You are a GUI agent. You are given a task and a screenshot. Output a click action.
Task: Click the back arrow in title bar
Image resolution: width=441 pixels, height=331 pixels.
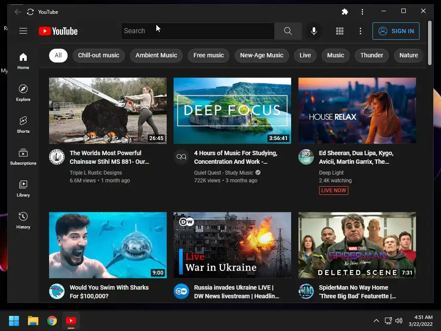[18, 12]
